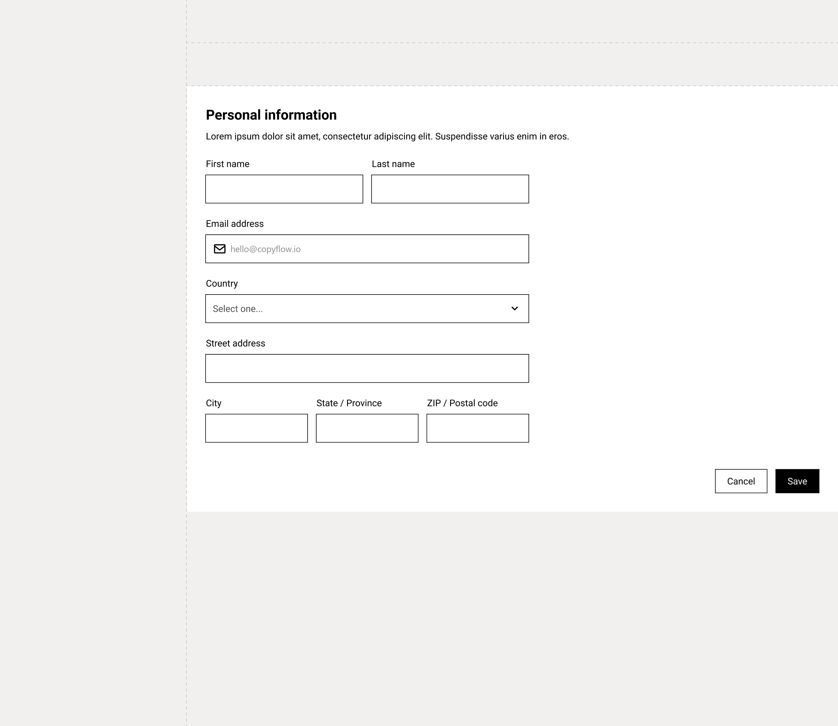Screen dimensions: 838x726
Task: Click the "City" label text
Action: 214,403
